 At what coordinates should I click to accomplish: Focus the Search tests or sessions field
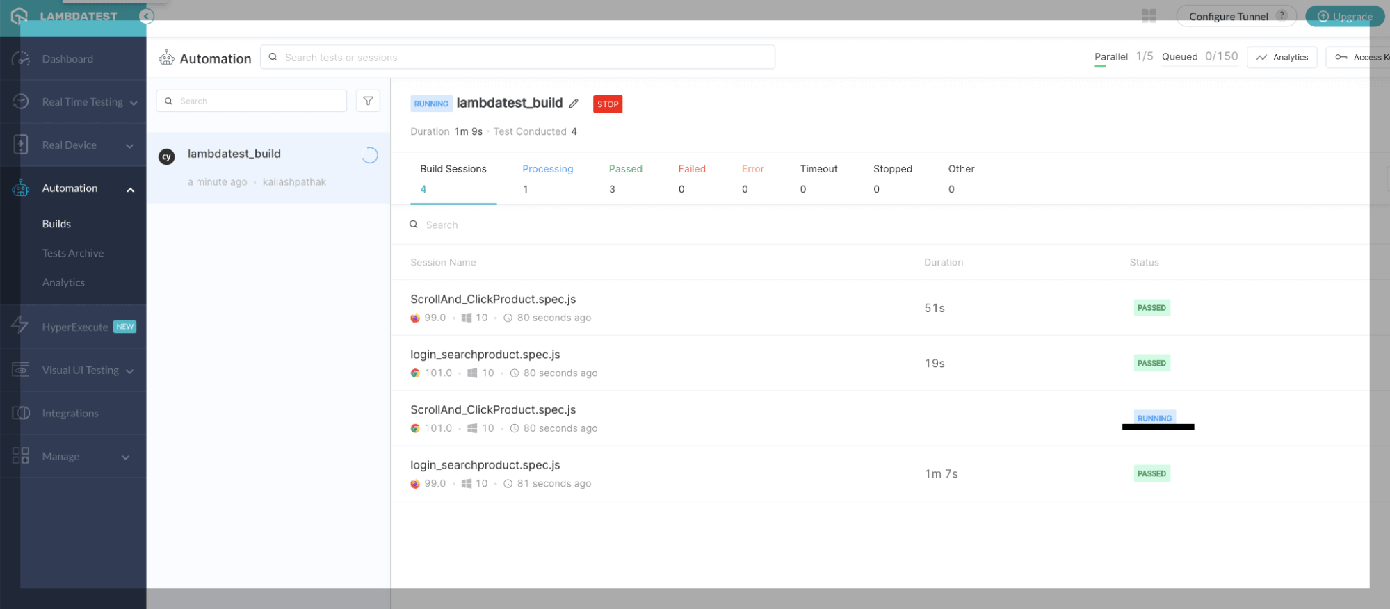click(517, 57)
